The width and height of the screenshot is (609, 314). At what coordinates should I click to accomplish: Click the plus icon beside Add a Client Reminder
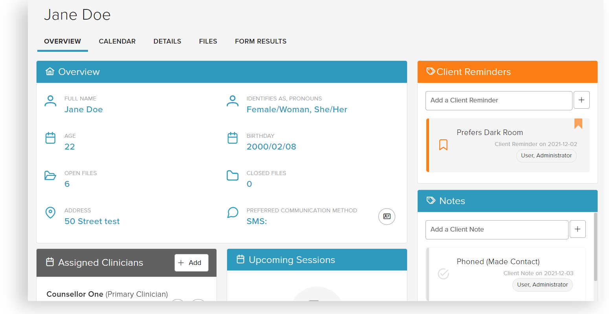pos(581,100)
